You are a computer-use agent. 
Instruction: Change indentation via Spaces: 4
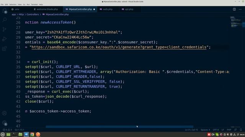pos(205,130)
